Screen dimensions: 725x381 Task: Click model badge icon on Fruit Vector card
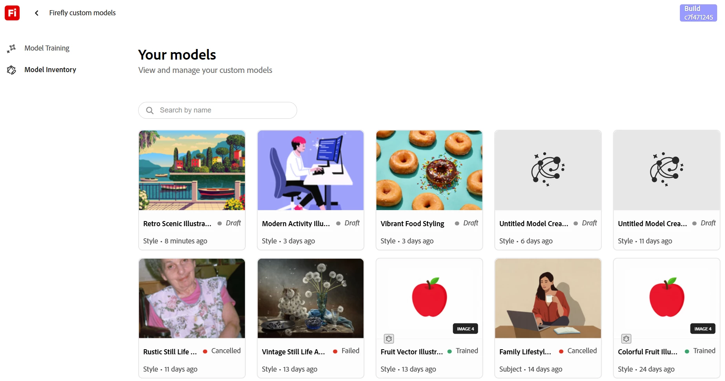click(x=389, y=339)
